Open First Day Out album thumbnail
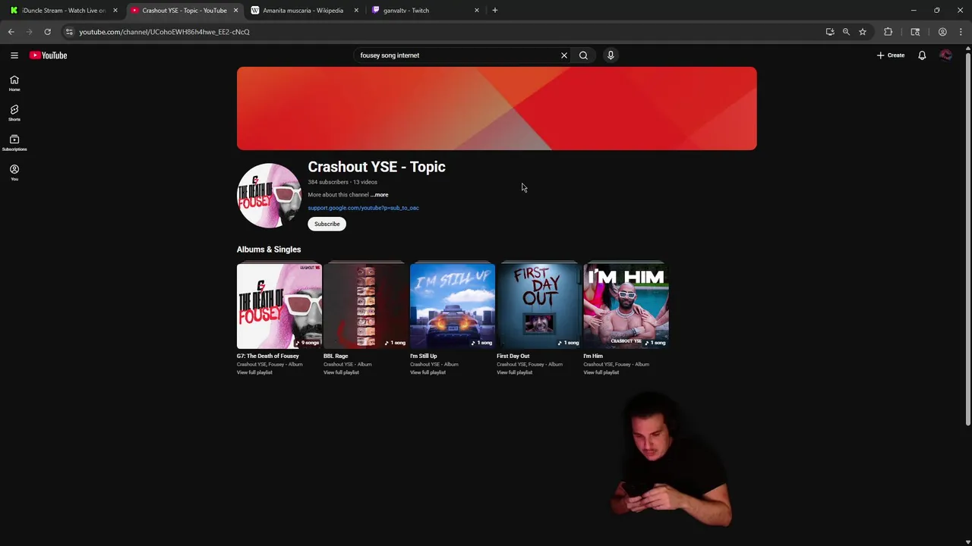This screenshot has height=546, width=972. 539,306
